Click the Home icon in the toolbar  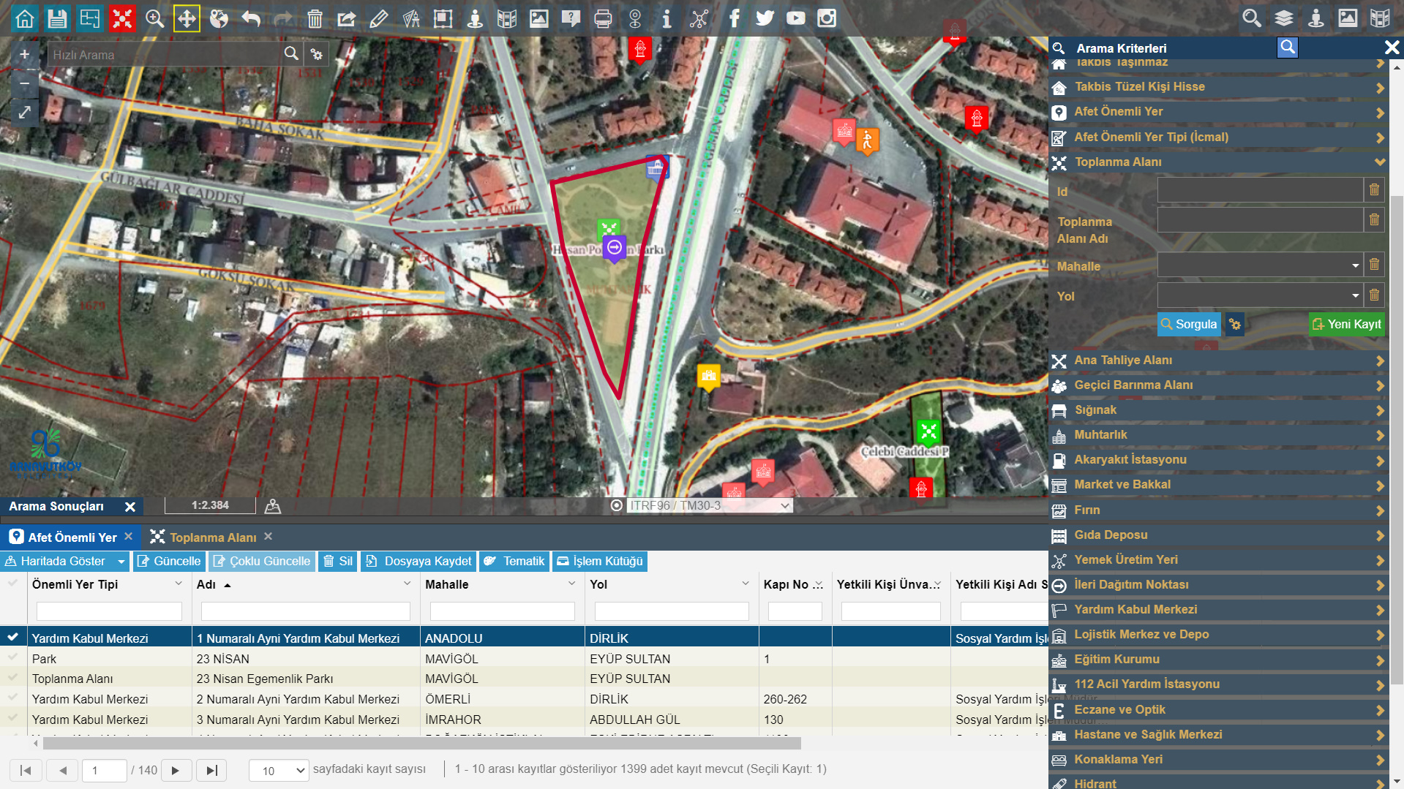tap(25, 18)
